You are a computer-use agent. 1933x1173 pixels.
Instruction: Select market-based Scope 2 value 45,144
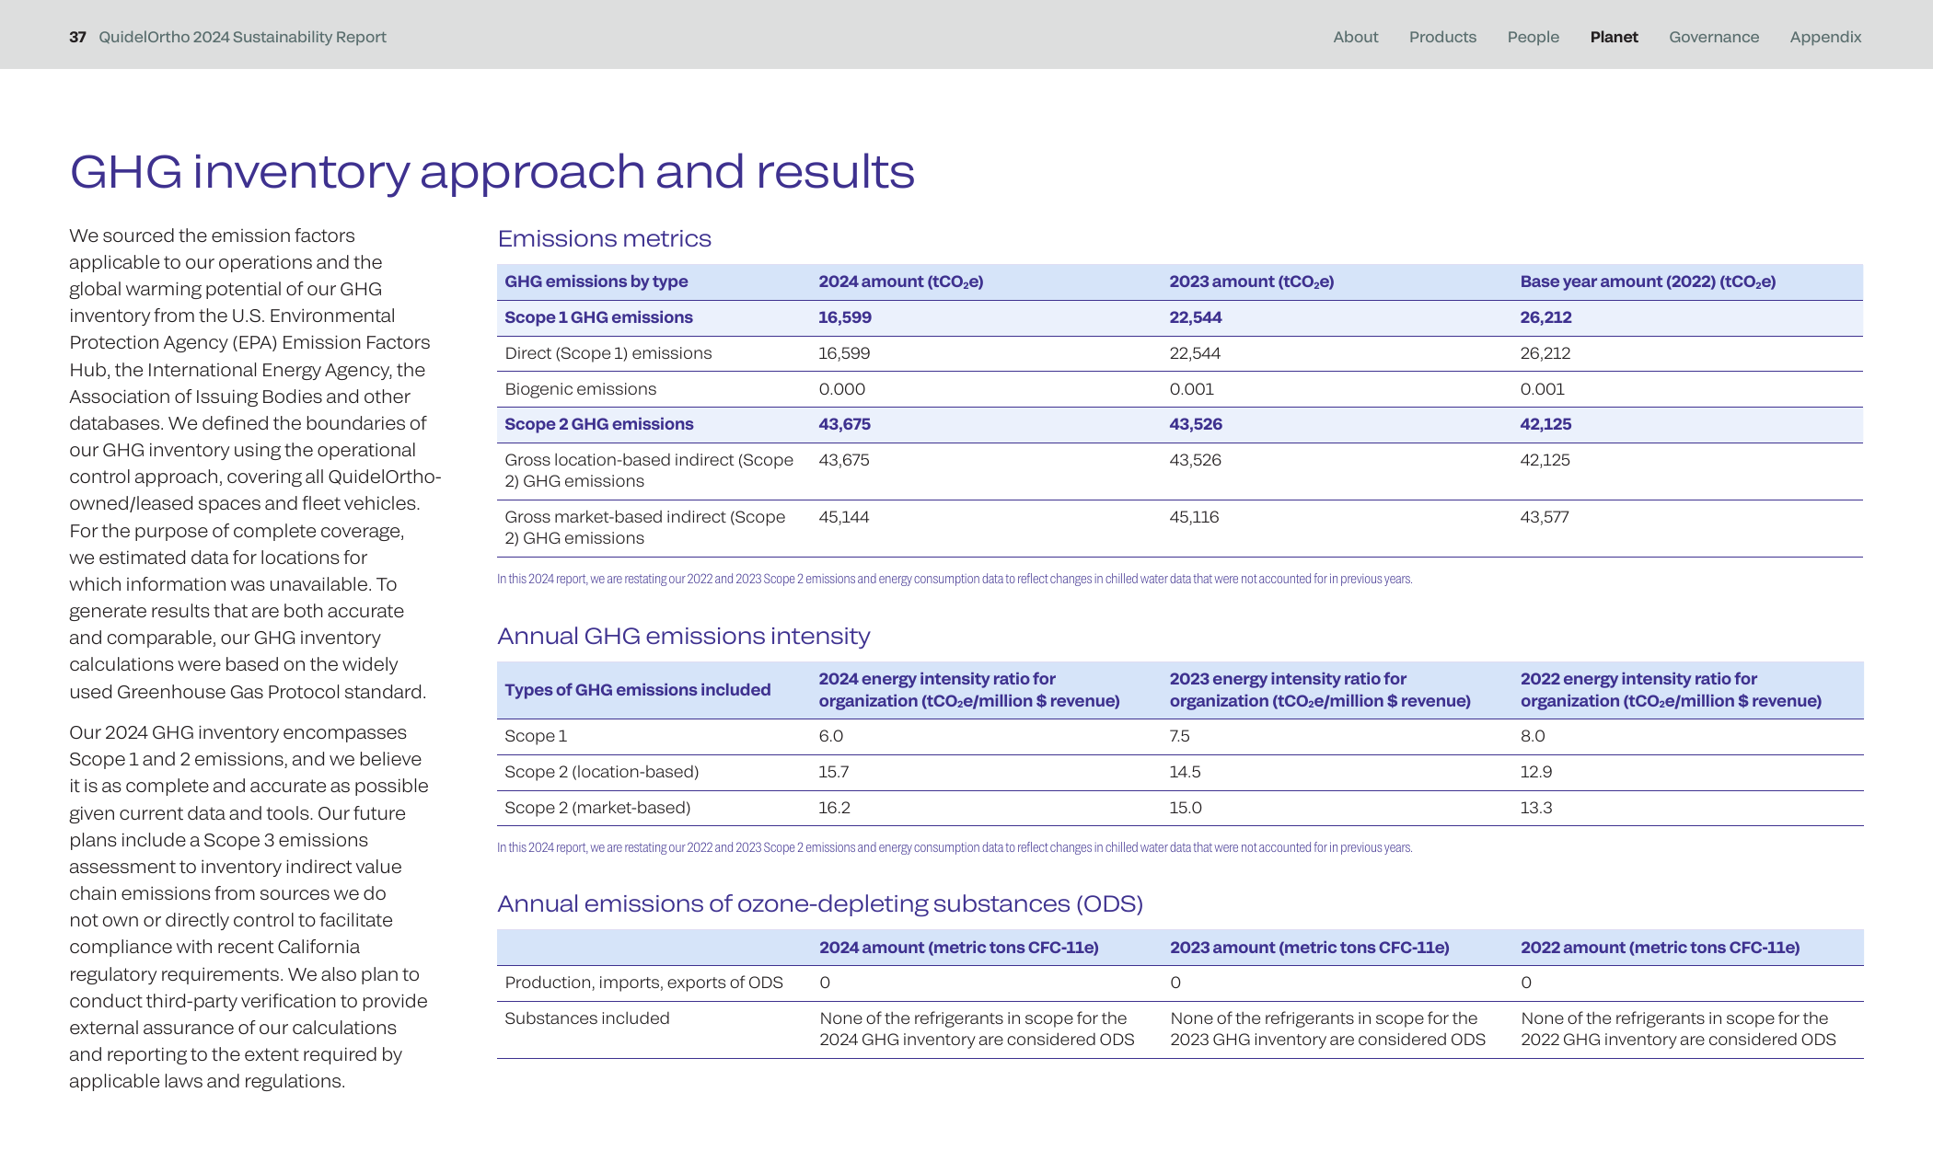pyautogui.click(x=843, y=517)
